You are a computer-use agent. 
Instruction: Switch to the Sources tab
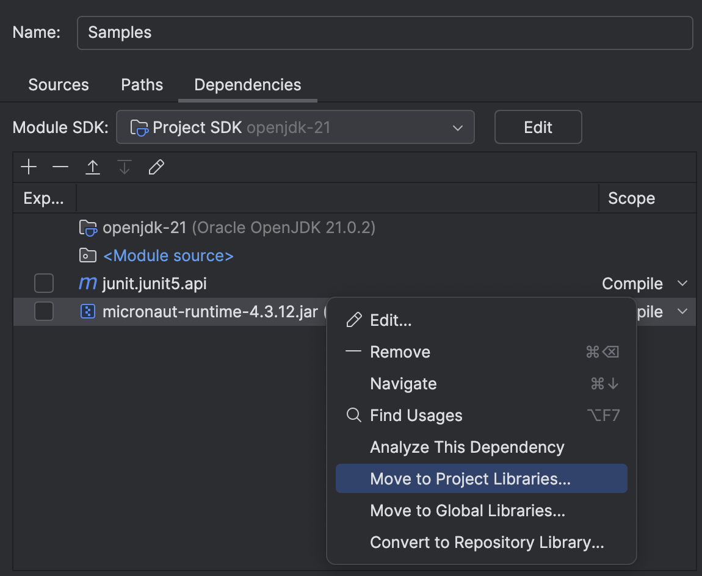click(58, 85)
